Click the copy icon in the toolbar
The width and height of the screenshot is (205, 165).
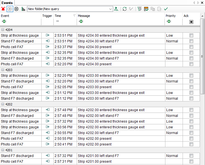point(153,9)
